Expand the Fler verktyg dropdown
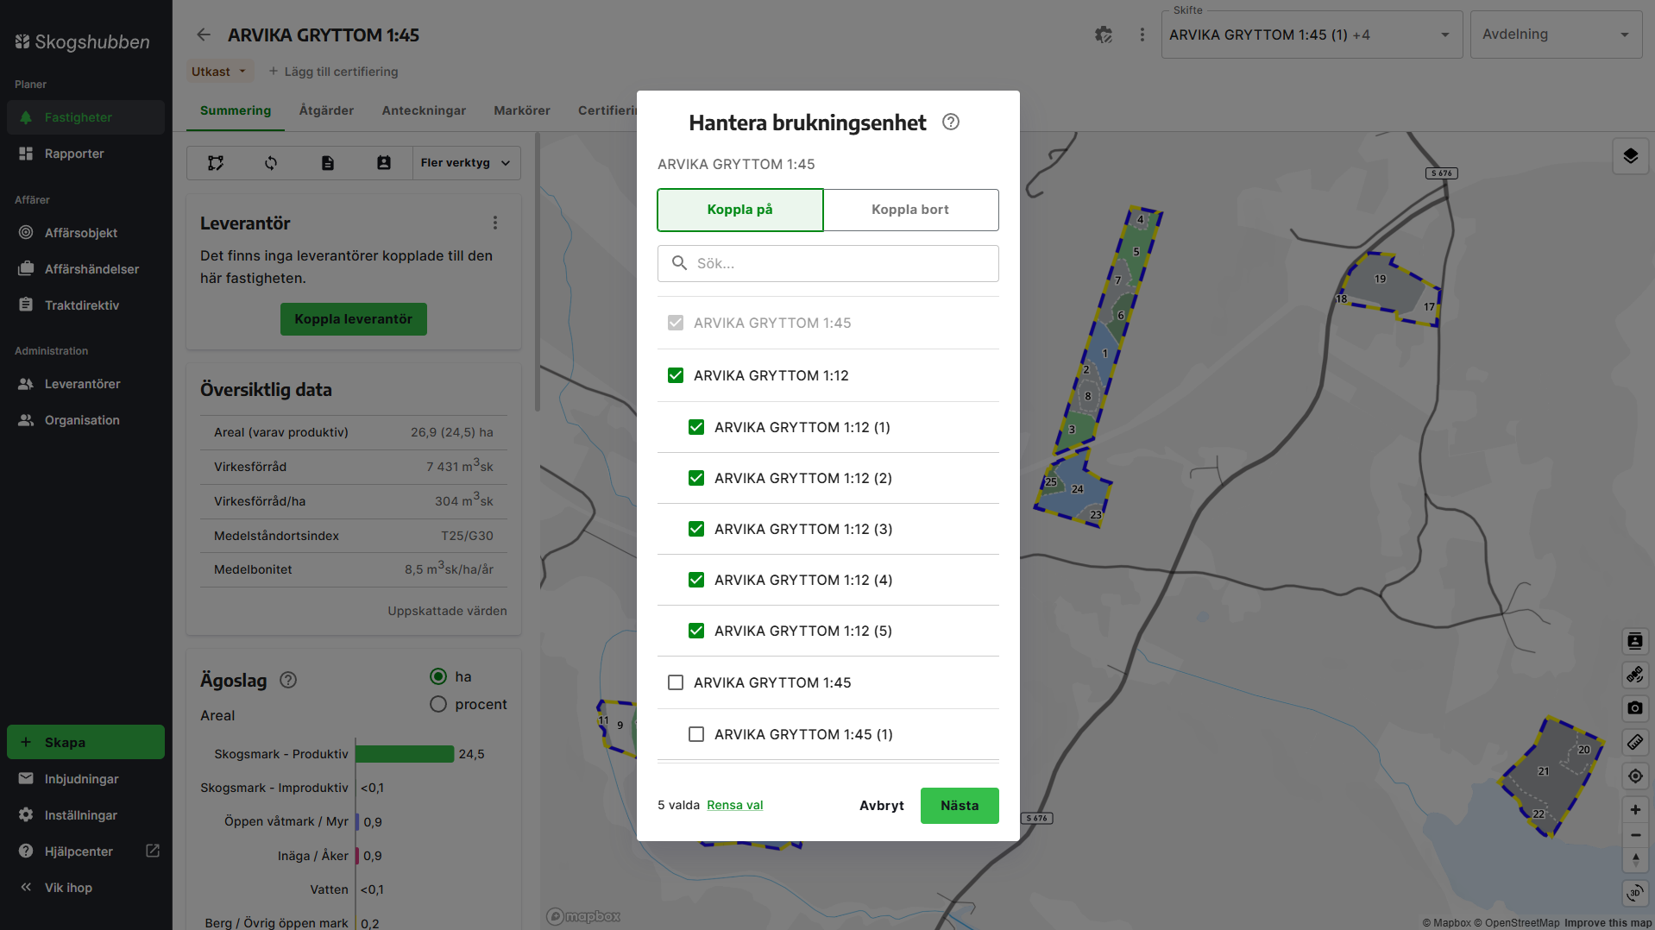 pos(466,163)
